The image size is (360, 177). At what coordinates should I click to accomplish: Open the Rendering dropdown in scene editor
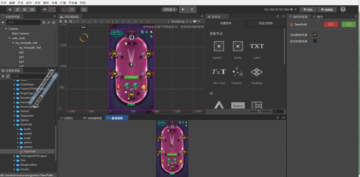coord(179,21)
